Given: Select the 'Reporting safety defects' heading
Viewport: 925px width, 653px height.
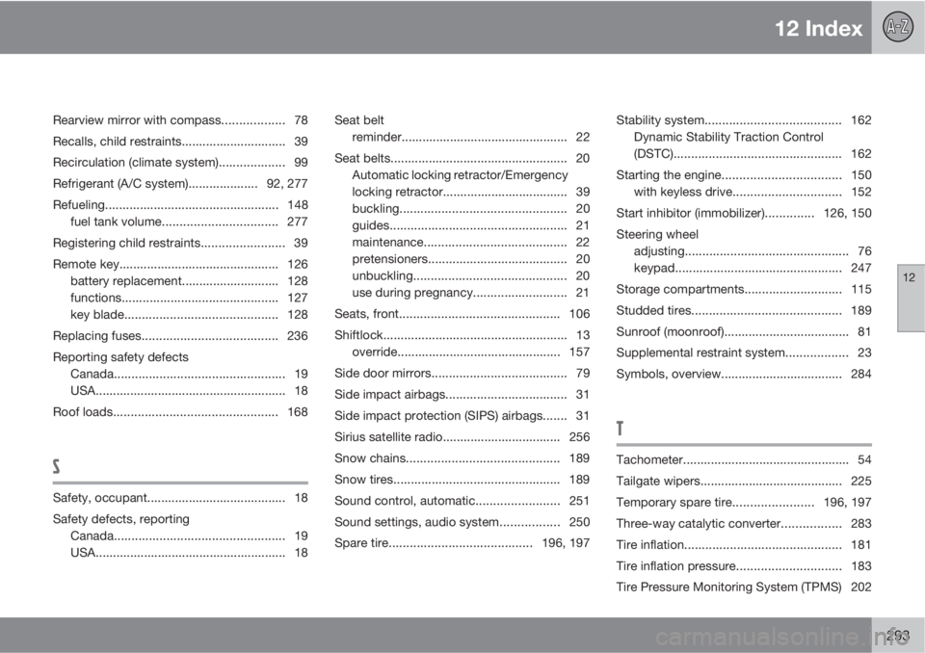Looking at the screenshot, I should 120,357.
